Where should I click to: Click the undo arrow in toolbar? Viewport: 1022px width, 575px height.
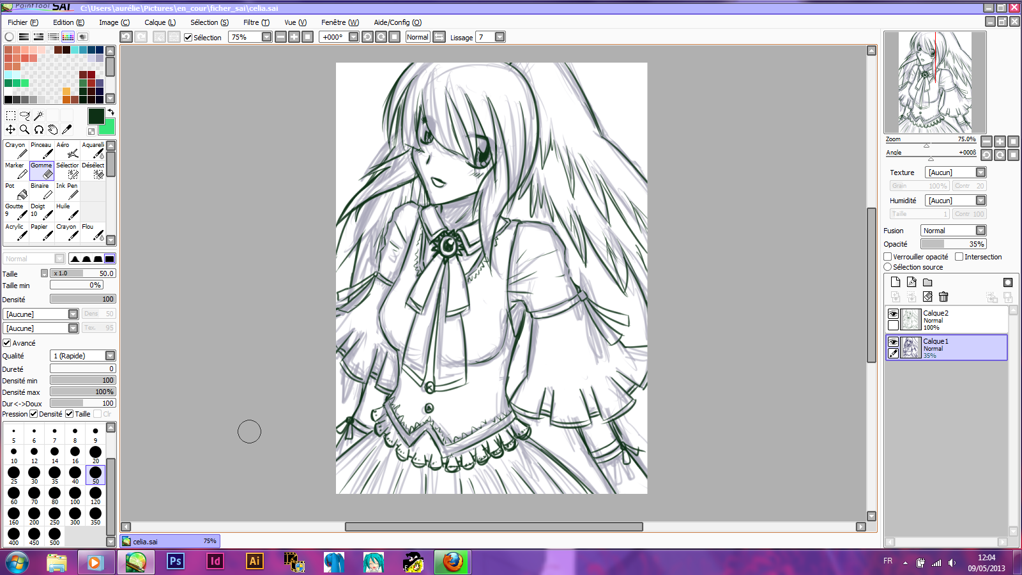[x=126, y=37]
